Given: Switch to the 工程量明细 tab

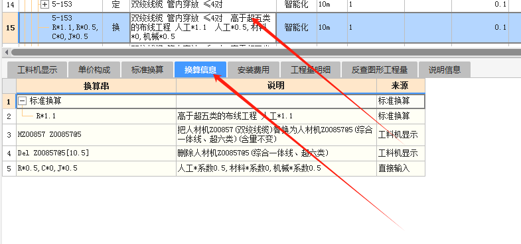Looking at the screenshot, I should pos(311,70).
